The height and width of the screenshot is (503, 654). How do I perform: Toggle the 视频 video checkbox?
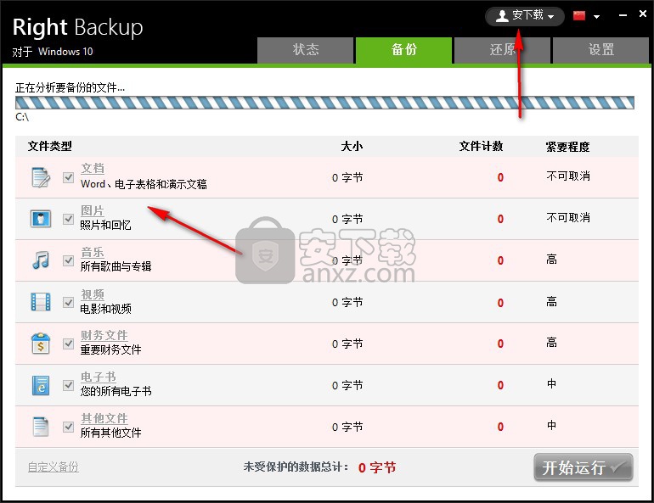69,302
